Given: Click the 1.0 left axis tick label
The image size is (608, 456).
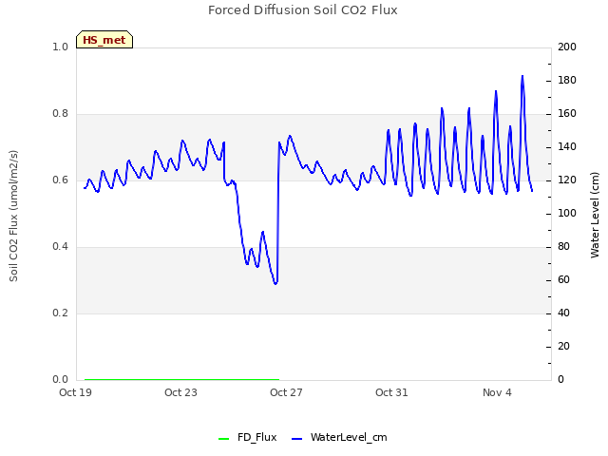Looking at the screenshot, I should pyautogui.click(x=61, y=47).
